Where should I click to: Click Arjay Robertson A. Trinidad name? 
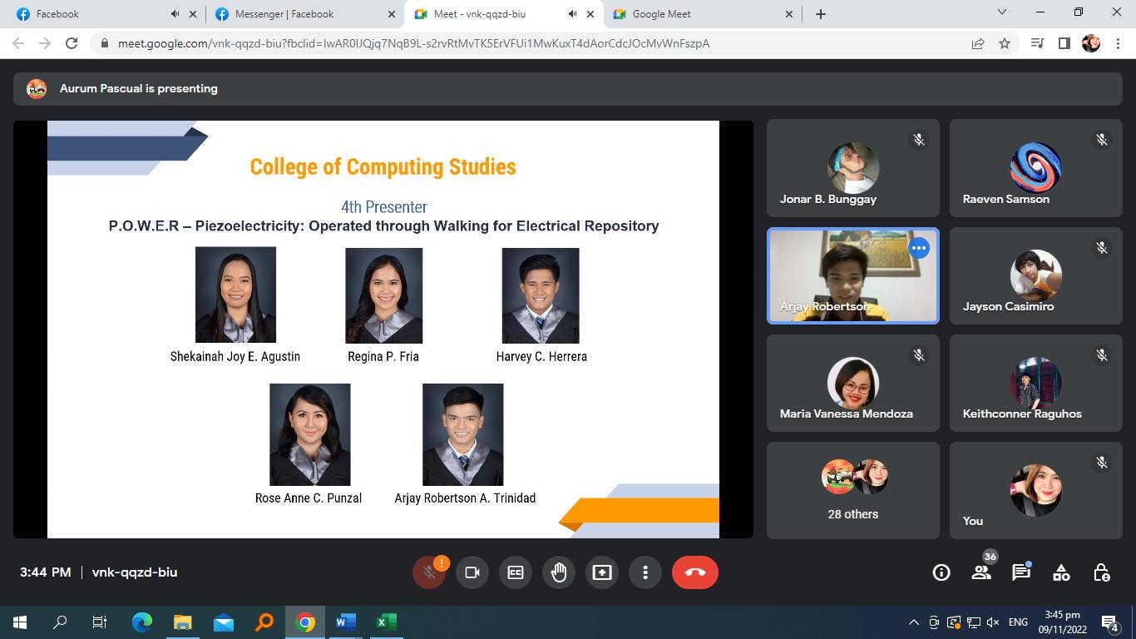(x=465, y=498)
